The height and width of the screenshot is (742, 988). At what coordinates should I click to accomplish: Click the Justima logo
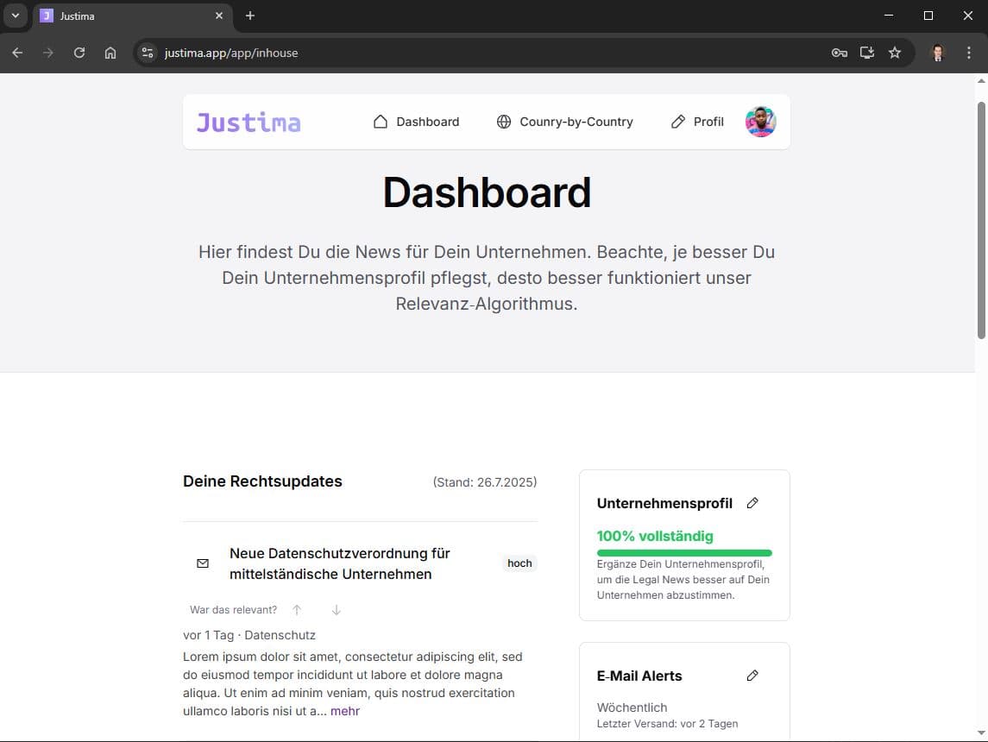click(249, 122)
